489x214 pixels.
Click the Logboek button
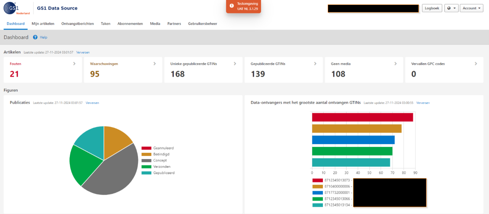click(432, 8)
